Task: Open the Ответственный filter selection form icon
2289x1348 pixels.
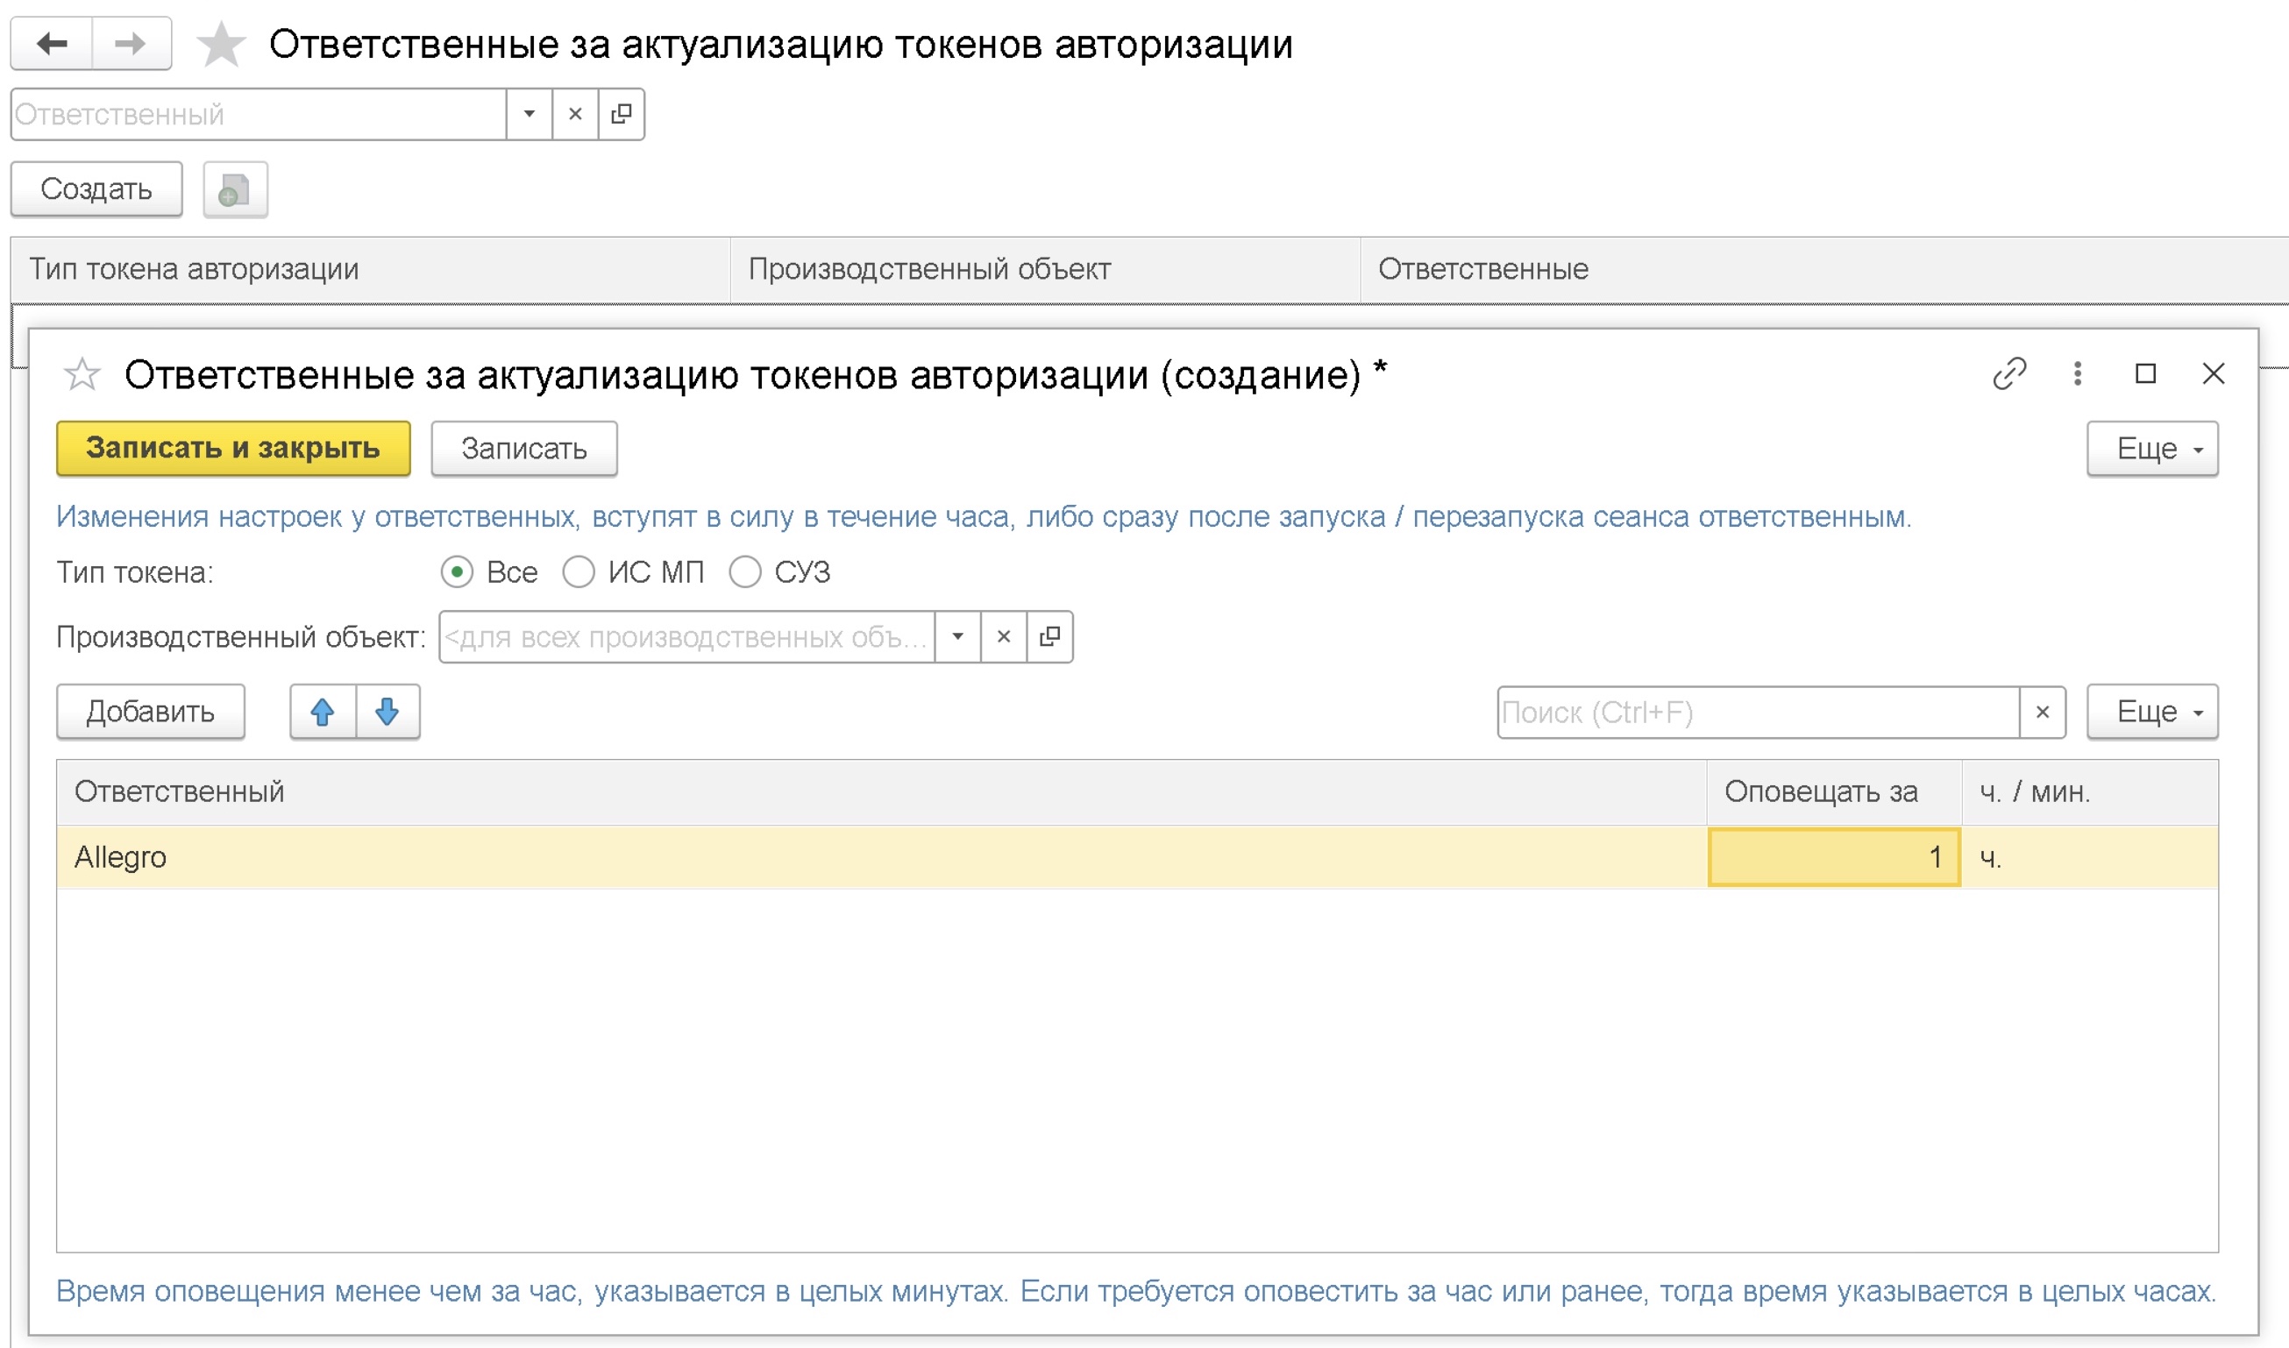Action: click(622, 115)
